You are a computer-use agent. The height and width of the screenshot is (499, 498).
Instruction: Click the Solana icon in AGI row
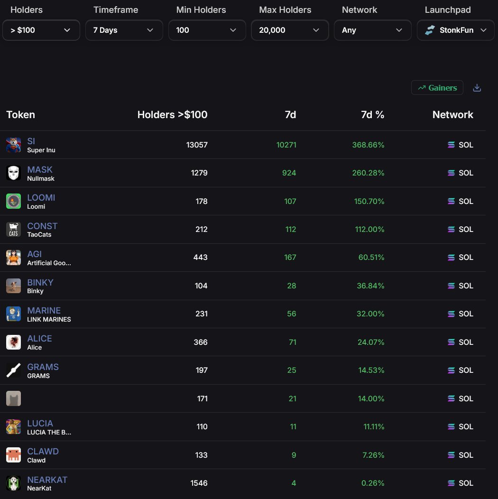pos(451,258)
